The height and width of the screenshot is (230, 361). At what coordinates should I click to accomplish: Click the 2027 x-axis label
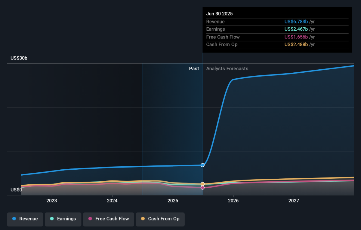pyautogui.click(x=294, y=201)
